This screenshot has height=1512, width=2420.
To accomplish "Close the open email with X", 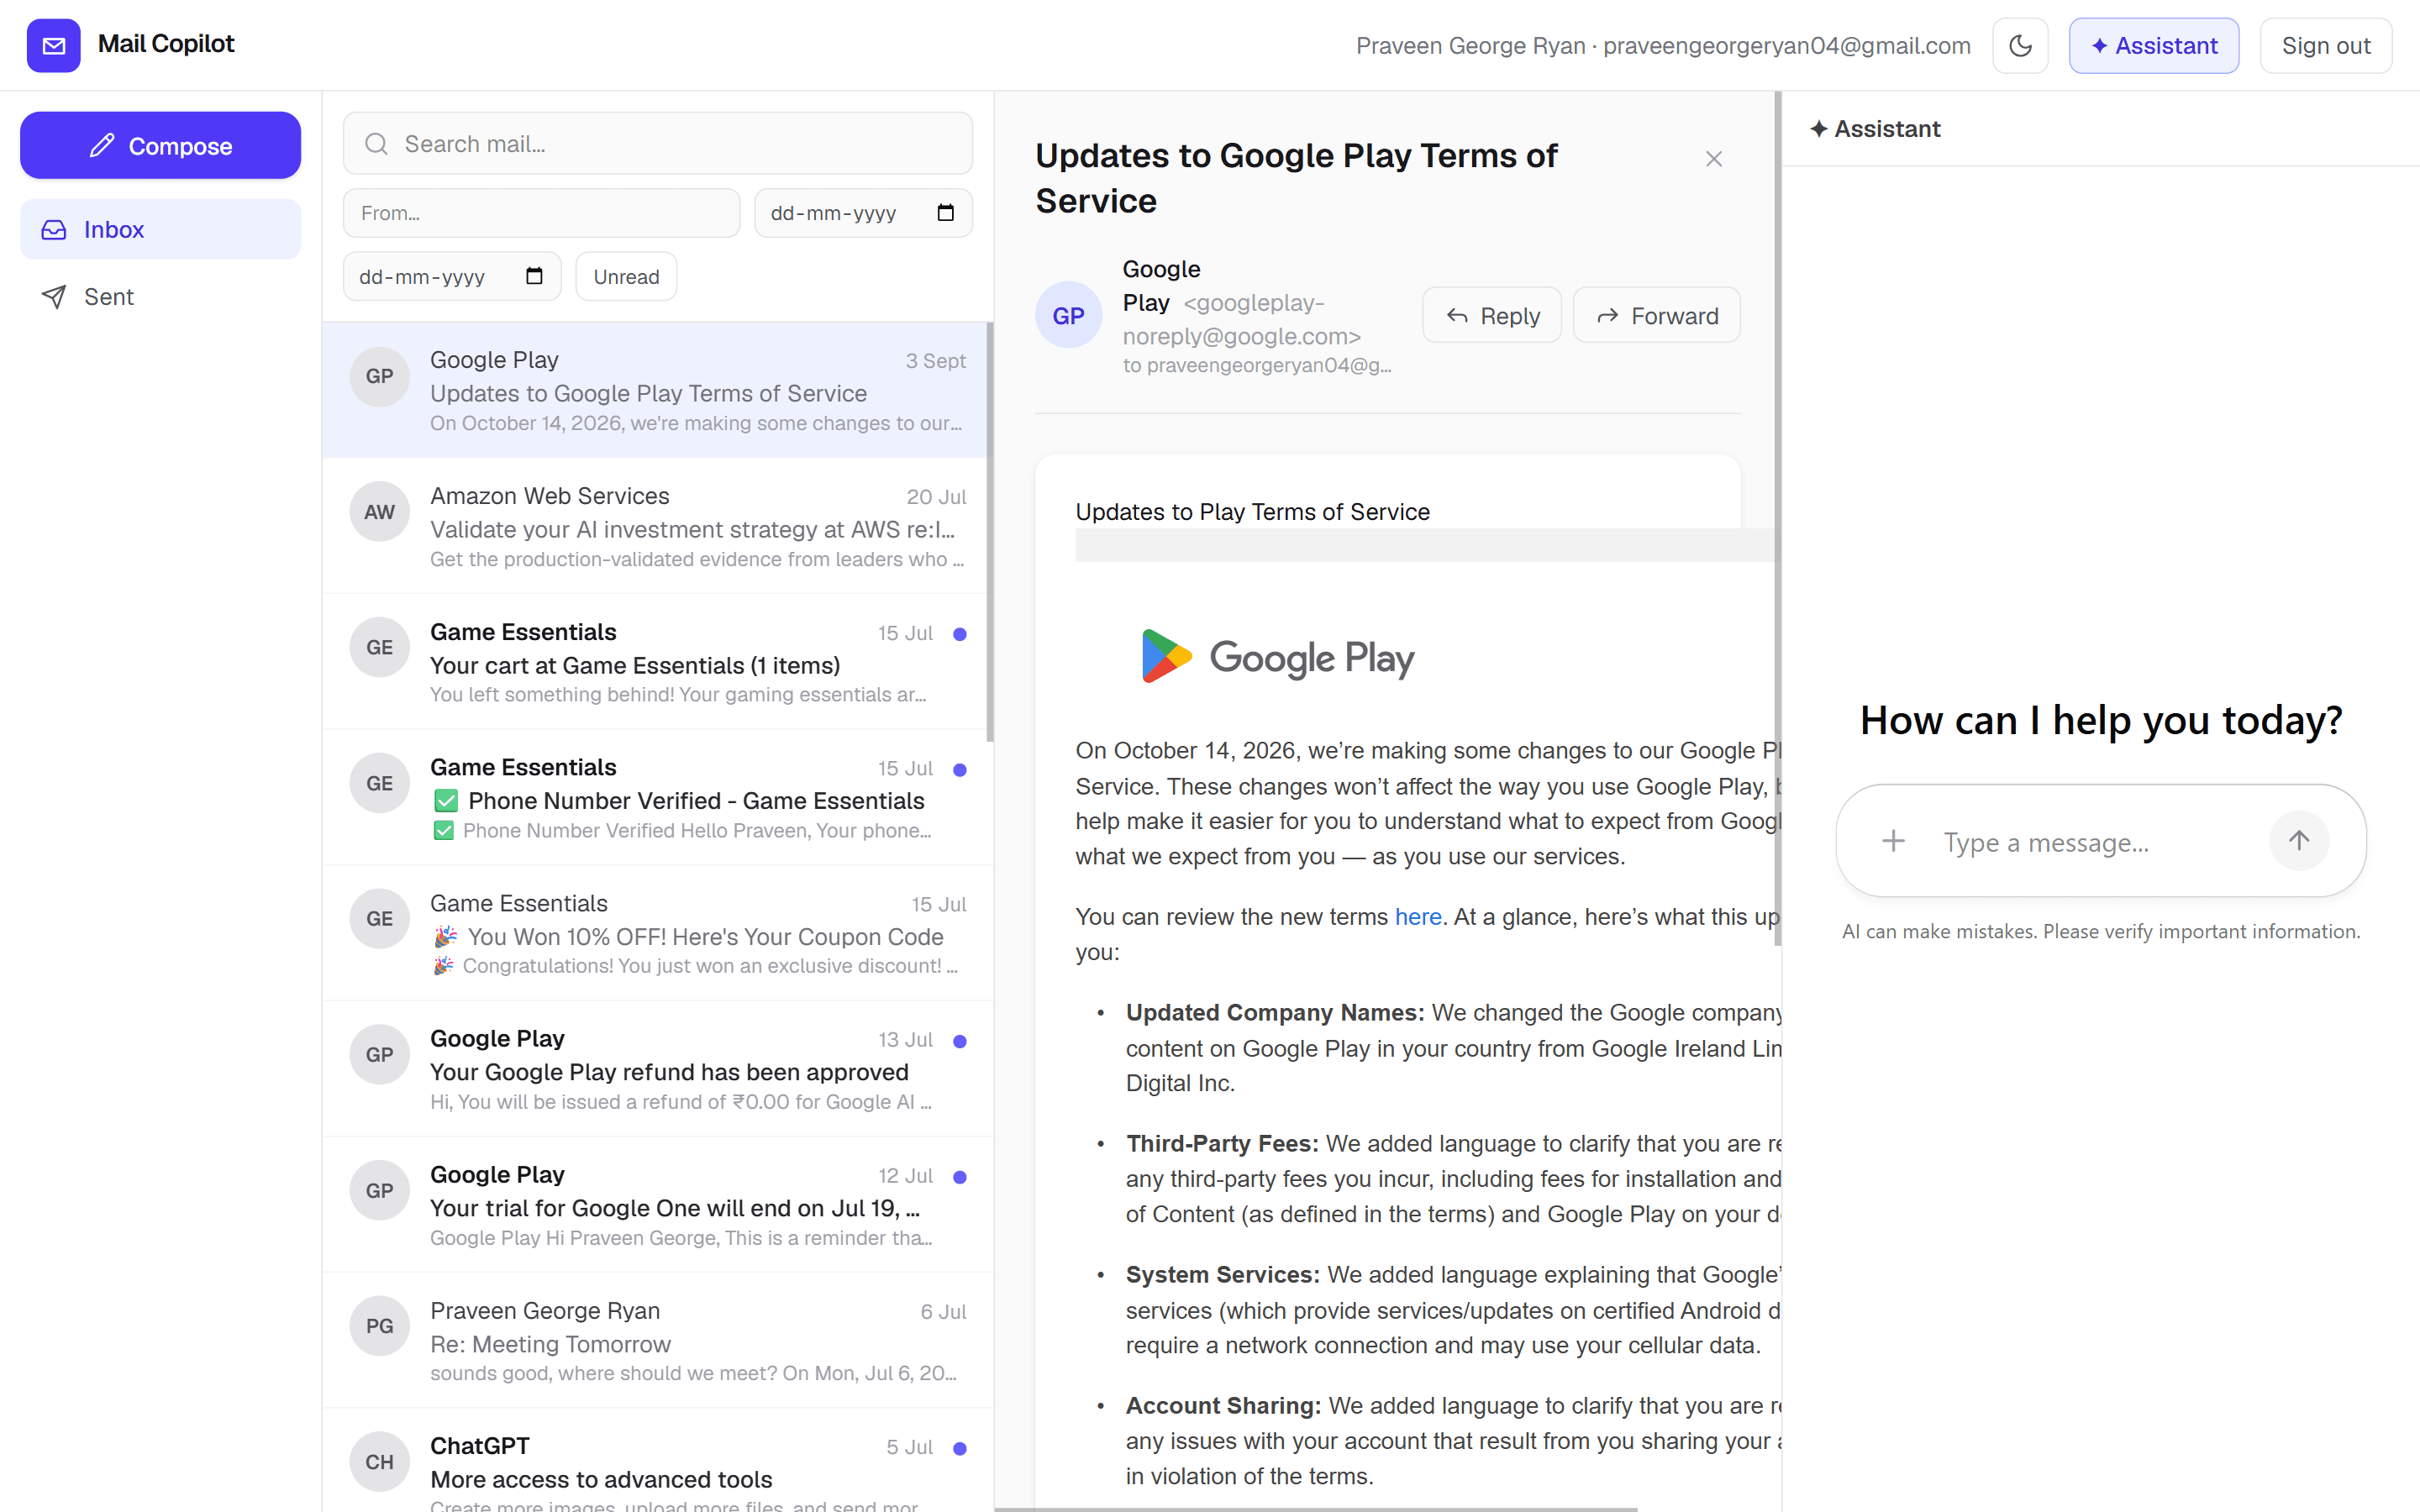I will pyautogui.click(x=1714, y=159).
